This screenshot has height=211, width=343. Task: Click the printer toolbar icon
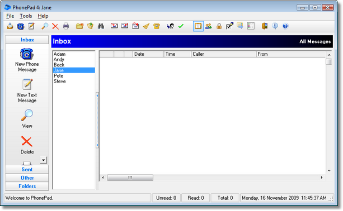tap(66, 26)
